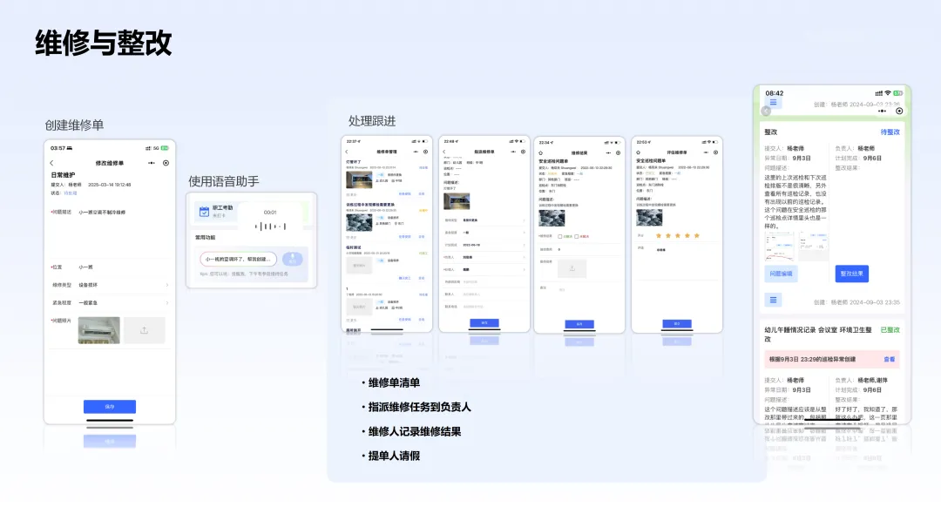Click the blue 整改结果 button
This screenshot has width=941, height=507.
pos(851,274)
